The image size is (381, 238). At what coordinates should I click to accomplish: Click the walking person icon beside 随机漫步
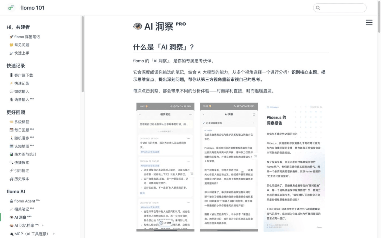click(11, 138)
